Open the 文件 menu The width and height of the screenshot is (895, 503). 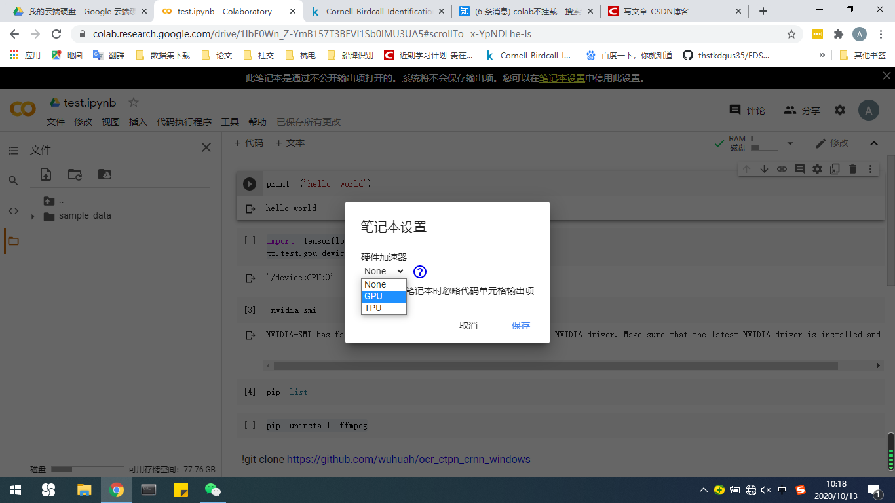click(56, 122)
